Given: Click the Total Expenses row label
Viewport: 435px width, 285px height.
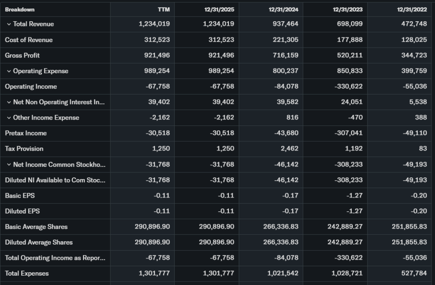Looking at the screenshot, I should (x=27, y=274).
